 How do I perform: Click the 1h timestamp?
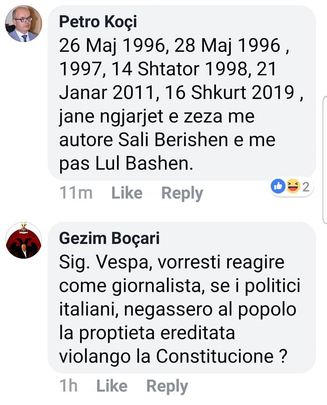(68, 386)
